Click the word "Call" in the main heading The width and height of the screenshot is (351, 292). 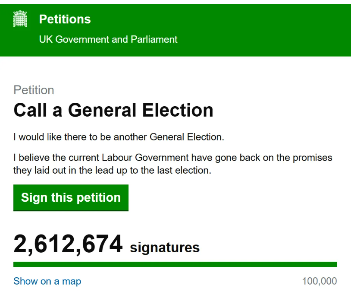(30, 110)
